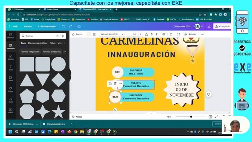Viewport: 252px width, 142px height.
Task: Add the circle shape to design
Action: (x=59, y=64)
